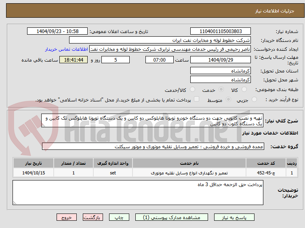The height and width of the screenshot is (228, 305).
Task: Click the cell تعمیر و نگهداری انواع وسایل نقلیه موتوری
Action: point(189,173)
